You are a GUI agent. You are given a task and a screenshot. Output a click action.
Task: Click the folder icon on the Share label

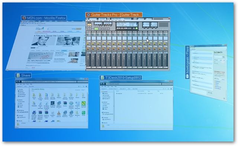pyautogui.click(x=18, y=76)
